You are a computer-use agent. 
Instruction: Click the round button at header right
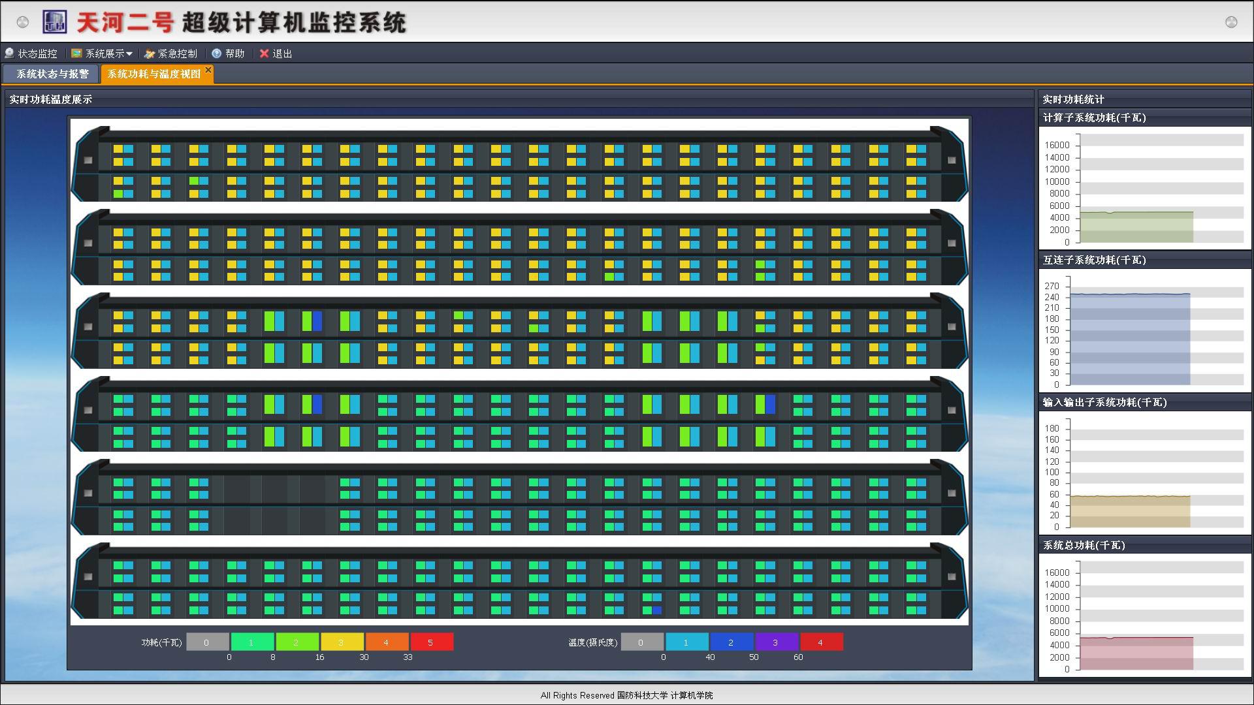pyautogui.click(x=1231, y=22)
